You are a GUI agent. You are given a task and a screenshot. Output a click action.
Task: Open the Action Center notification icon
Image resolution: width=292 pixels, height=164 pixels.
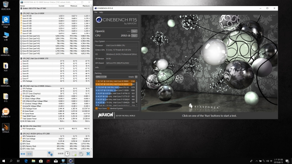[x=288, y=161]
